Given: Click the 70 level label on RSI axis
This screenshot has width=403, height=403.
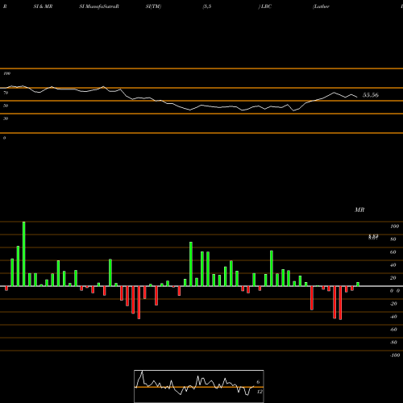Looking at the screenshot, I should pos(6,93).
